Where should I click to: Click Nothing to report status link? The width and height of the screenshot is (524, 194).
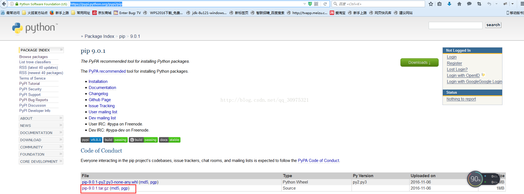pyautogui.click(x=461, y=99)
